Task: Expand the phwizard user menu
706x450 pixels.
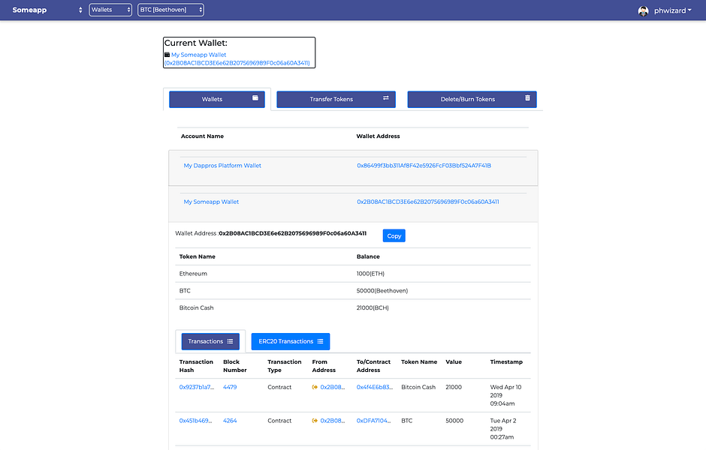Action: coord(673,10)
